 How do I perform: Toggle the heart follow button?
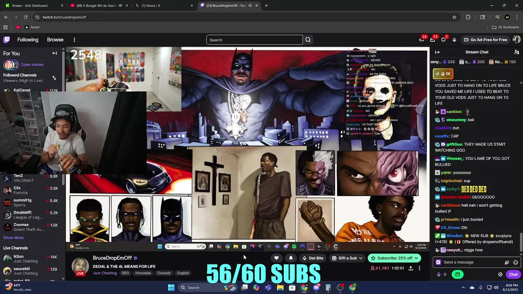[276, 258]
